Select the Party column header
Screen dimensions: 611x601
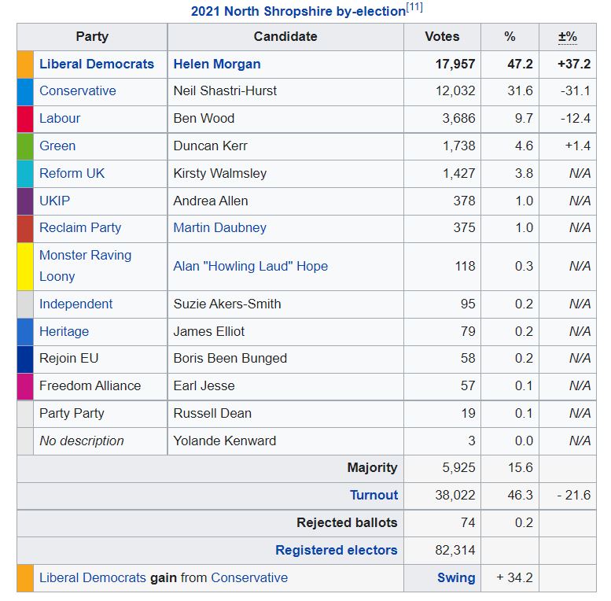pyautogui.click(x=92, y=37)
